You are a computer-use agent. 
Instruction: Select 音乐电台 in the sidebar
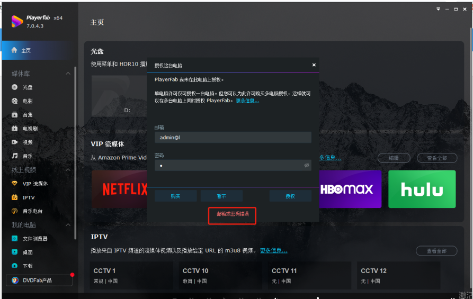click(x=33, y=211)
